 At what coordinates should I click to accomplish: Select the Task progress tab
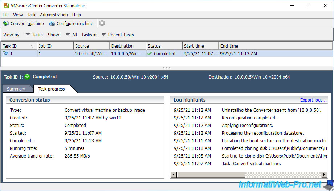pyautogui.click(x=52, y=89)
